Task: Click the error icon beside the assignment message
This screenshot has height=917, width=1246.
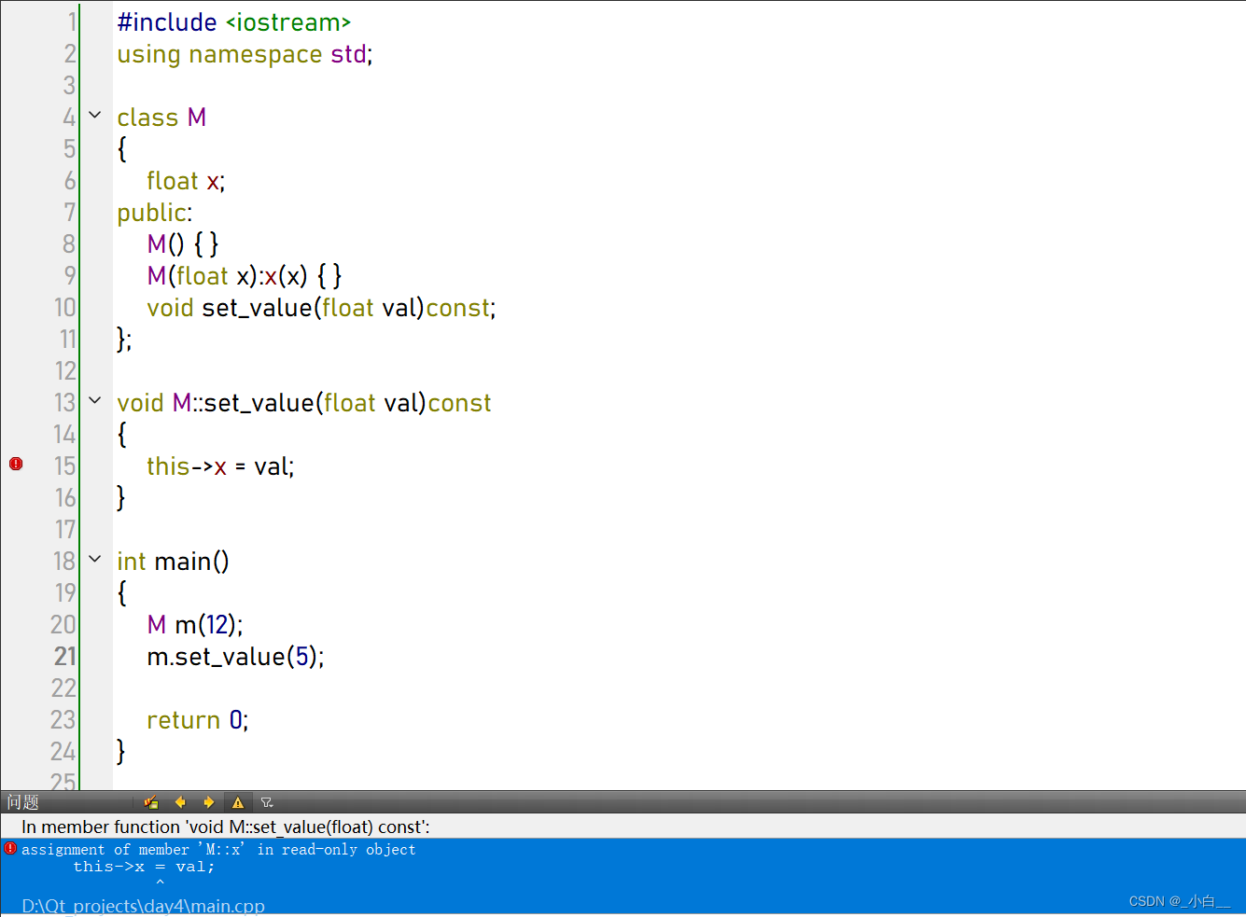Action: click(10, 848)
